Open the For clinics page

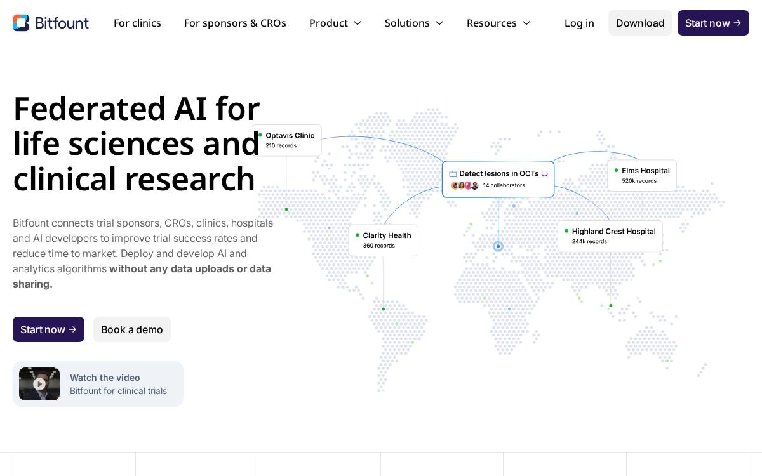click(137, 23)
